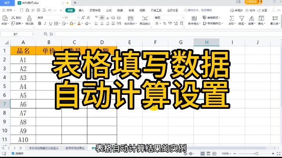282x158 pixels.
Task: Open the Page Layout ribbon tab
Action: pos(95,10)
